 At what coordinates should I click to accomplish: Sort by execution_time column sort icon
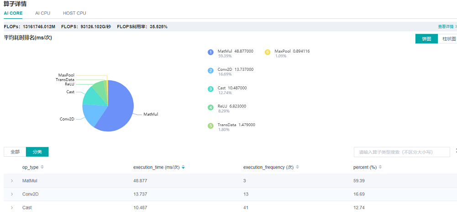[183, 167]
